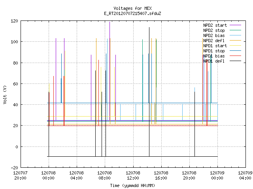Pick the red NPD1 bias legend line
253x189 pixels.
tap(235, 56)
